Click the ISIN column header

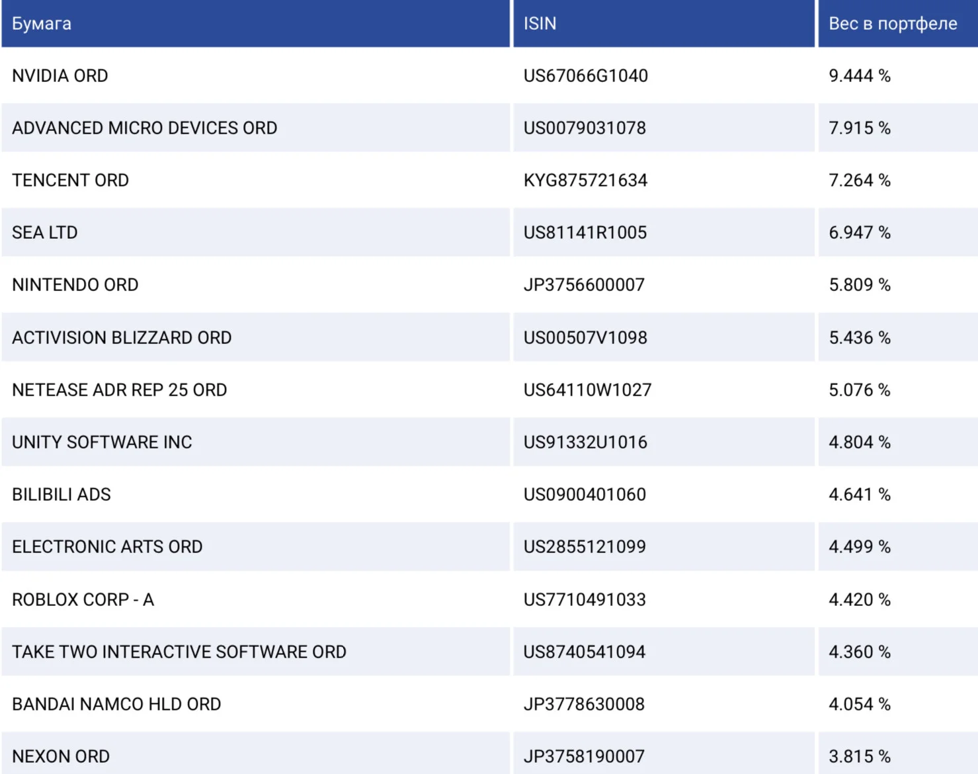click(664, 23)
